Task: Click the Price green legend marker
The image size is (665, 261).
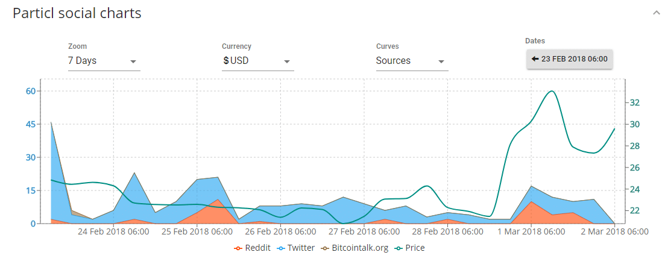Action: pos(398,248)
